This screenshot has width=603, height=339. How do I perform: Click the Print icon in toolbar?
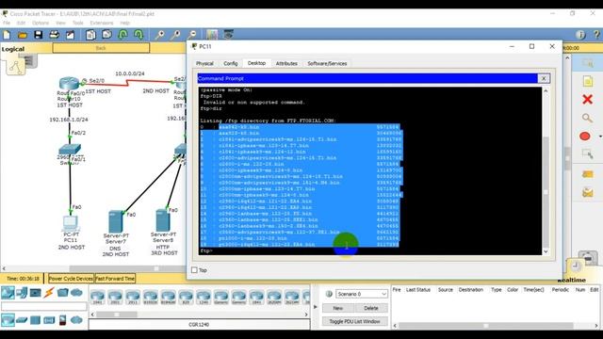coord(55,35)
